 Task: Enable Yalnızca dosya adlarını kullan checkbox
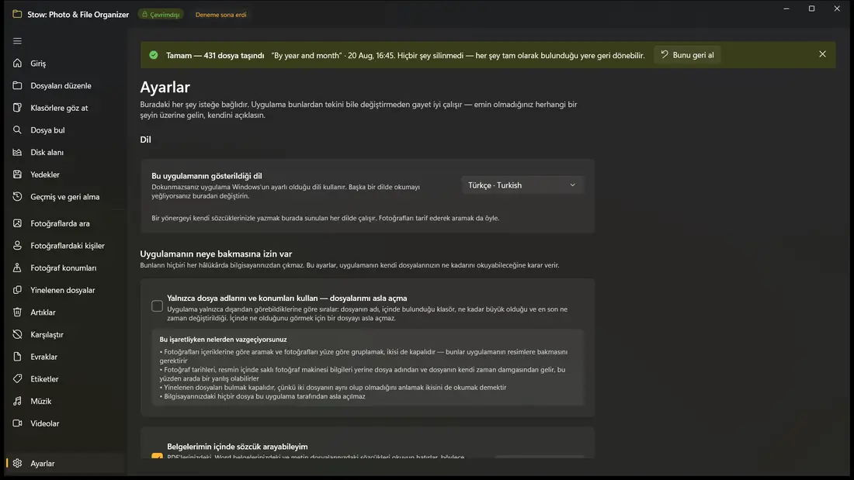pos(157,306)
